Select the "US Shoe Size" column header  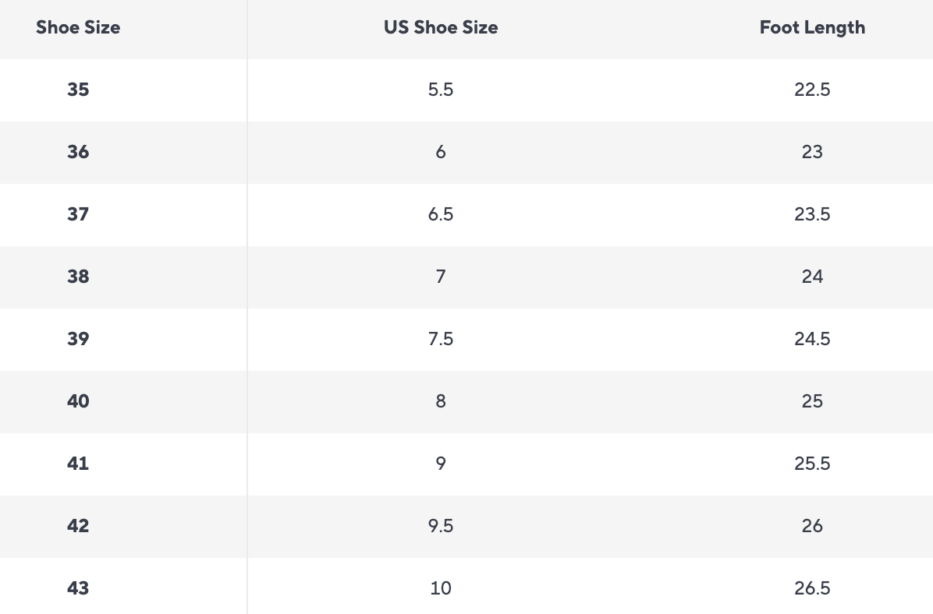pyautogui.click(x=441, y=28)
